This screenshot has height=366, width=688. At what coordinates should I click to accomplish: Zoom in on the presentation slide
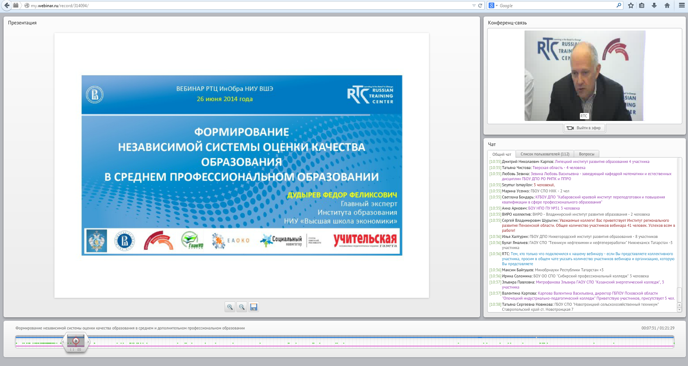point(230,307)
